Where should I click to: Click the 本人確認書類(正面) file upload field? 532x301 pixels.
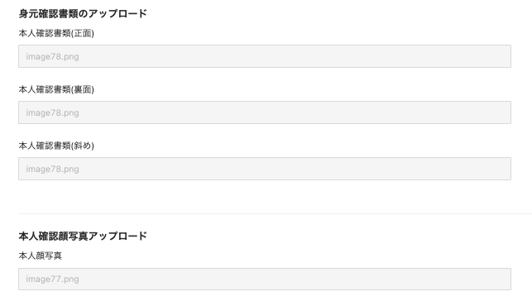click(x=265, y=56)
